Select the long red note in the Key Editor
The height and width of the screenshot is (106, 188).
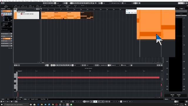[89, 77]
